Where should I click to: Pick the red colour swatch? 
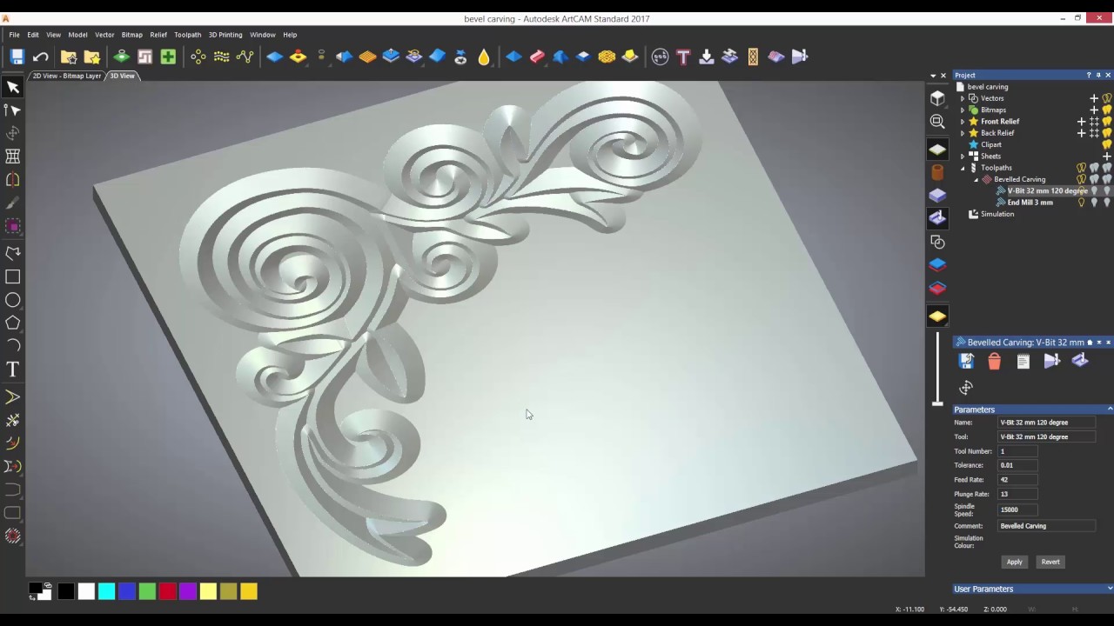pos(167,592)
